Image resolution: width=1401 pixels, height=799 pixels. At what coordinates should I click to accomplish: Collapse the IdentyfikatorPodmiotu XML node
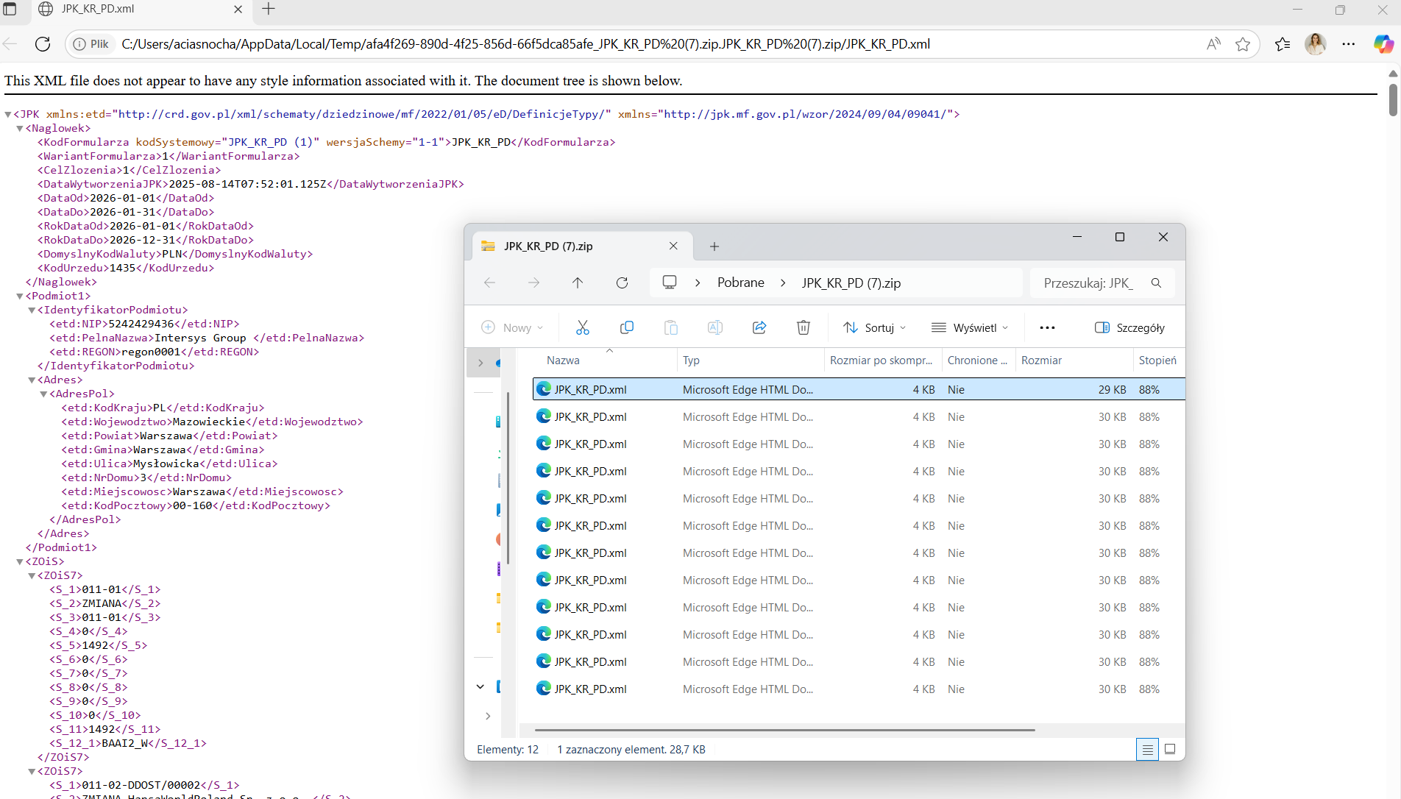32,310
